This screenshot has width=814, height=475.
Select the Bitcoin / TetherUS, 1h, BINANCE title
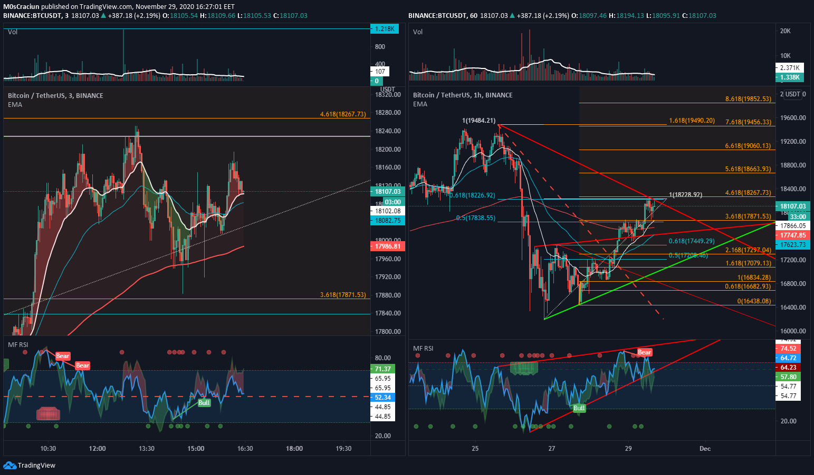(463, 95)
